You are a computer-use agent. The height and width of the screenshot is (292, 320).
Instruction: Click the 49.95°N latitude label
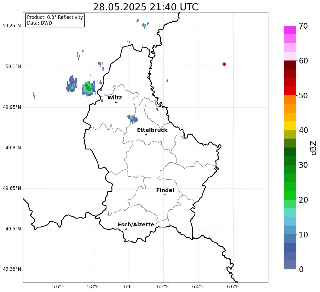12,107
